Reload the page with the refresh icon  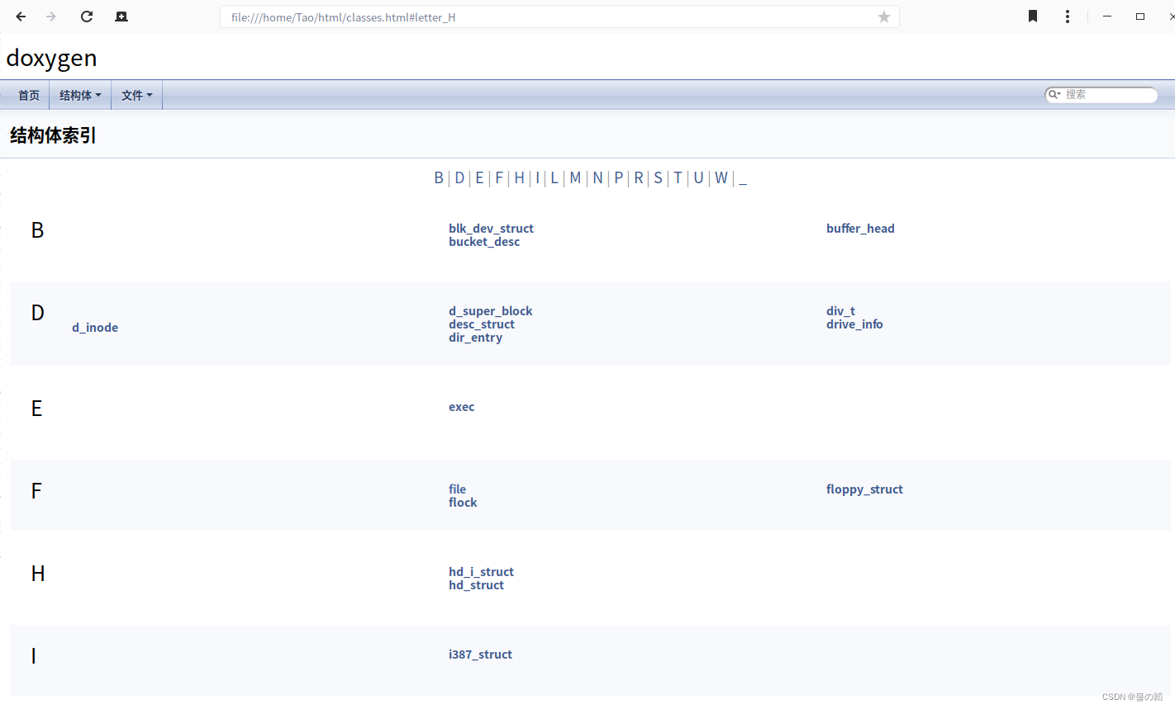tap(87, 17)
